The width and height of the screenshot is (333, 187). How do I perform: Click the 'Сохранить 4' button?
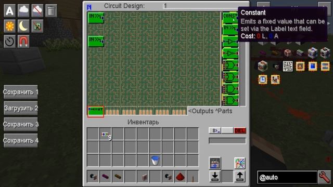[21, 140]
